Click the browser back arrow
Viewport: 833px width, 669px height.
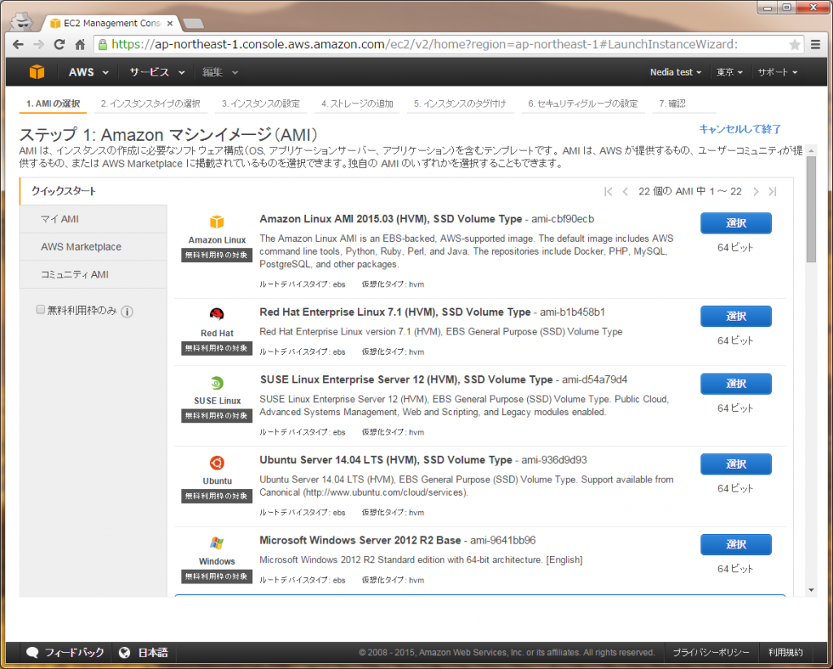click(18, 44)
